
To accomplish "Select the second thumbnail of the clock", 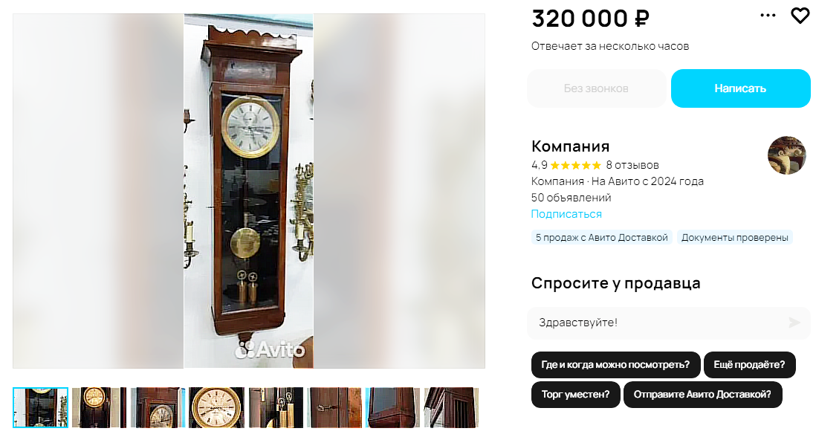I will pyautogui.click(x=99, y=407).
